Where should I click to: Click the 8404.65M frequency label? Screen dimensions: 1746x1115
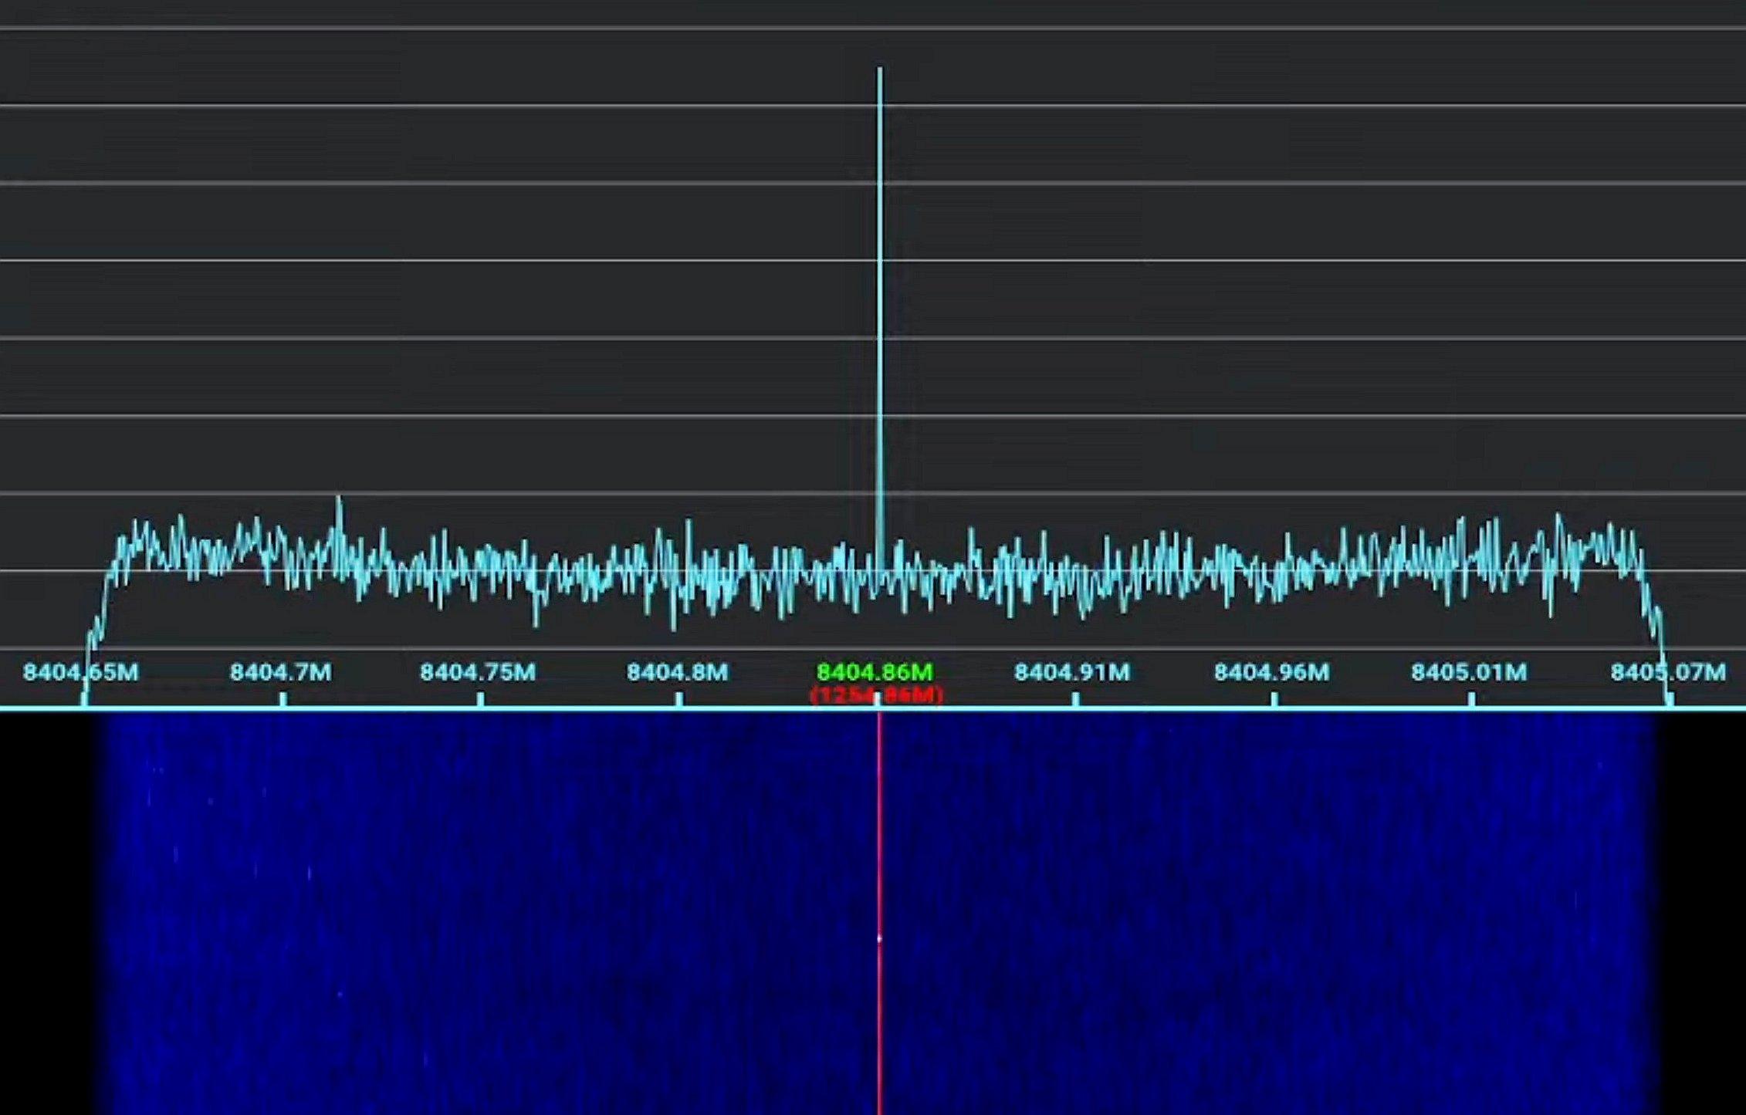(x=81, y=672)
